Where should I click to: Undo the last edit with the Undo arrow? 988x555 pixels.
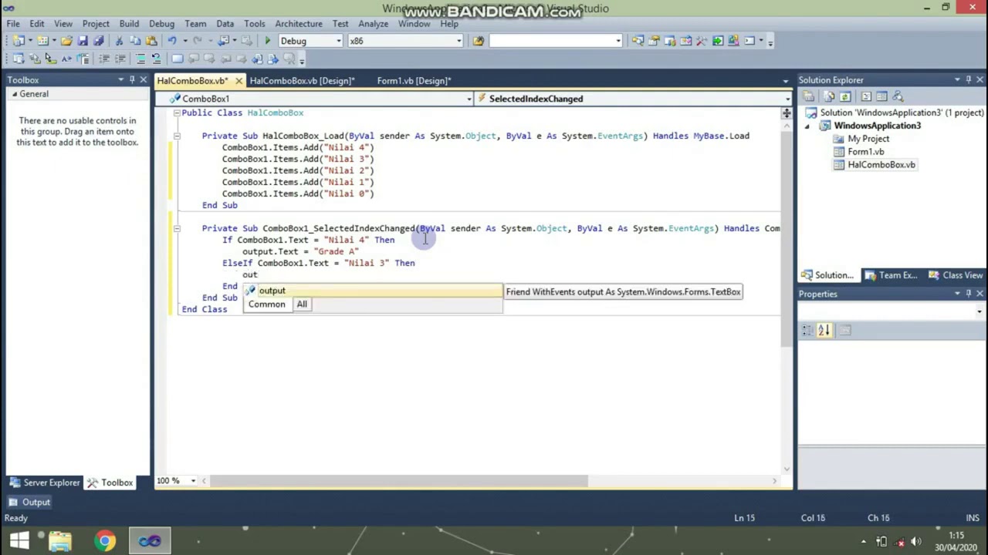(x=172, y=41)
